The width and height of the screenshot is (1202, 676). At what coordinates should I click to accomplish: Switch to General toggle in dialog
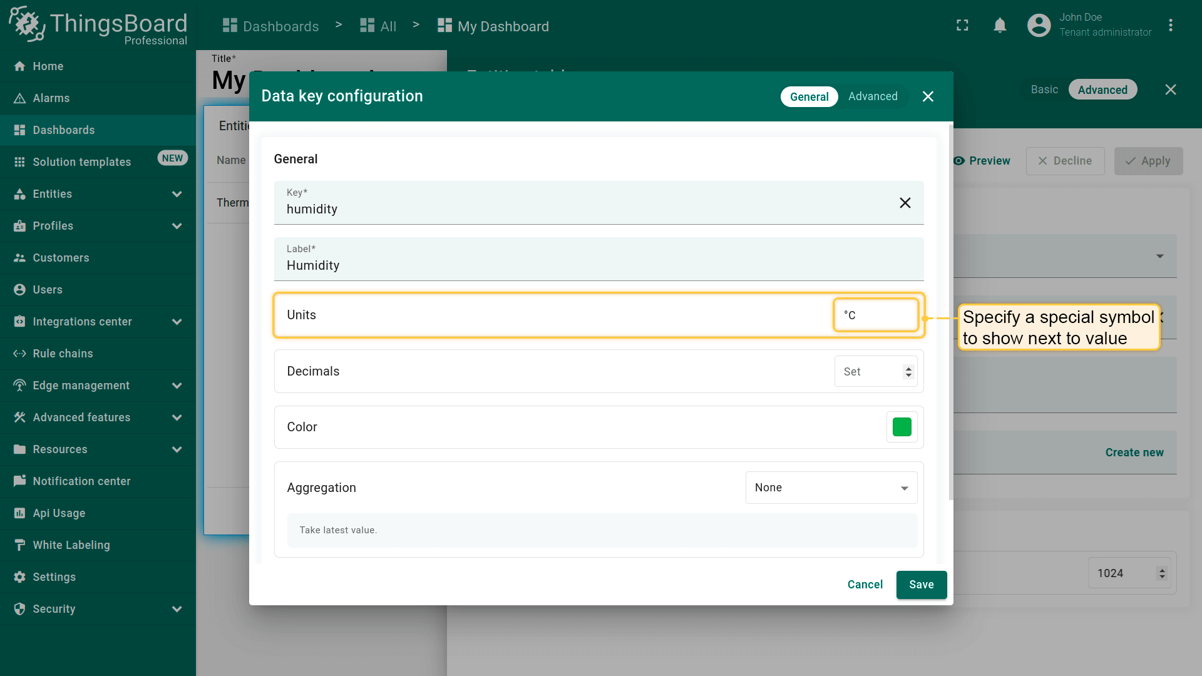(x=809, y=96)
